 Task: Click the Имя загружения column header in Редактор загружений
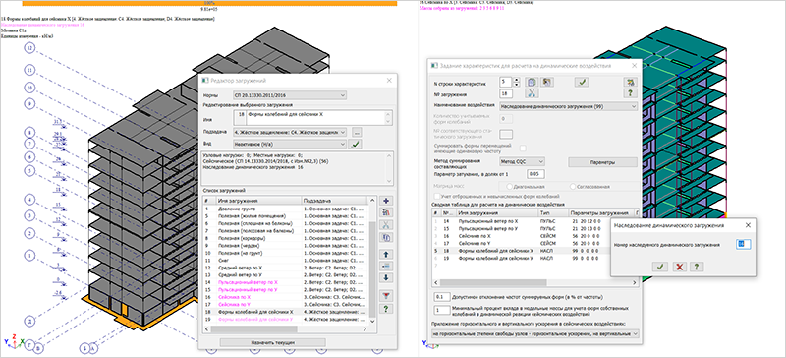pyautogui.click(x=258, y=200)
